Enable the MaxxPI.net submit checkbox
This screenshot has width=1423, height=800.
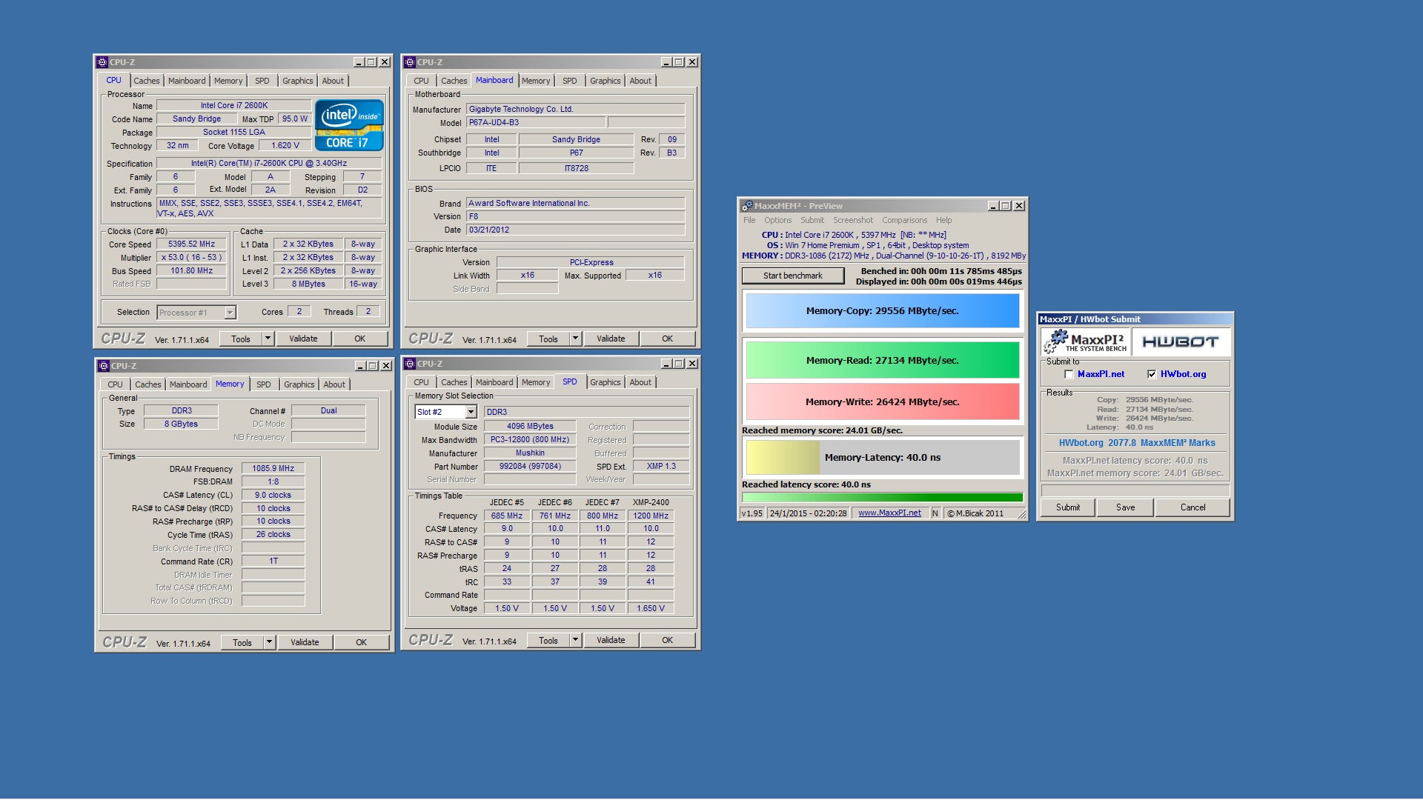point(1069,375)
